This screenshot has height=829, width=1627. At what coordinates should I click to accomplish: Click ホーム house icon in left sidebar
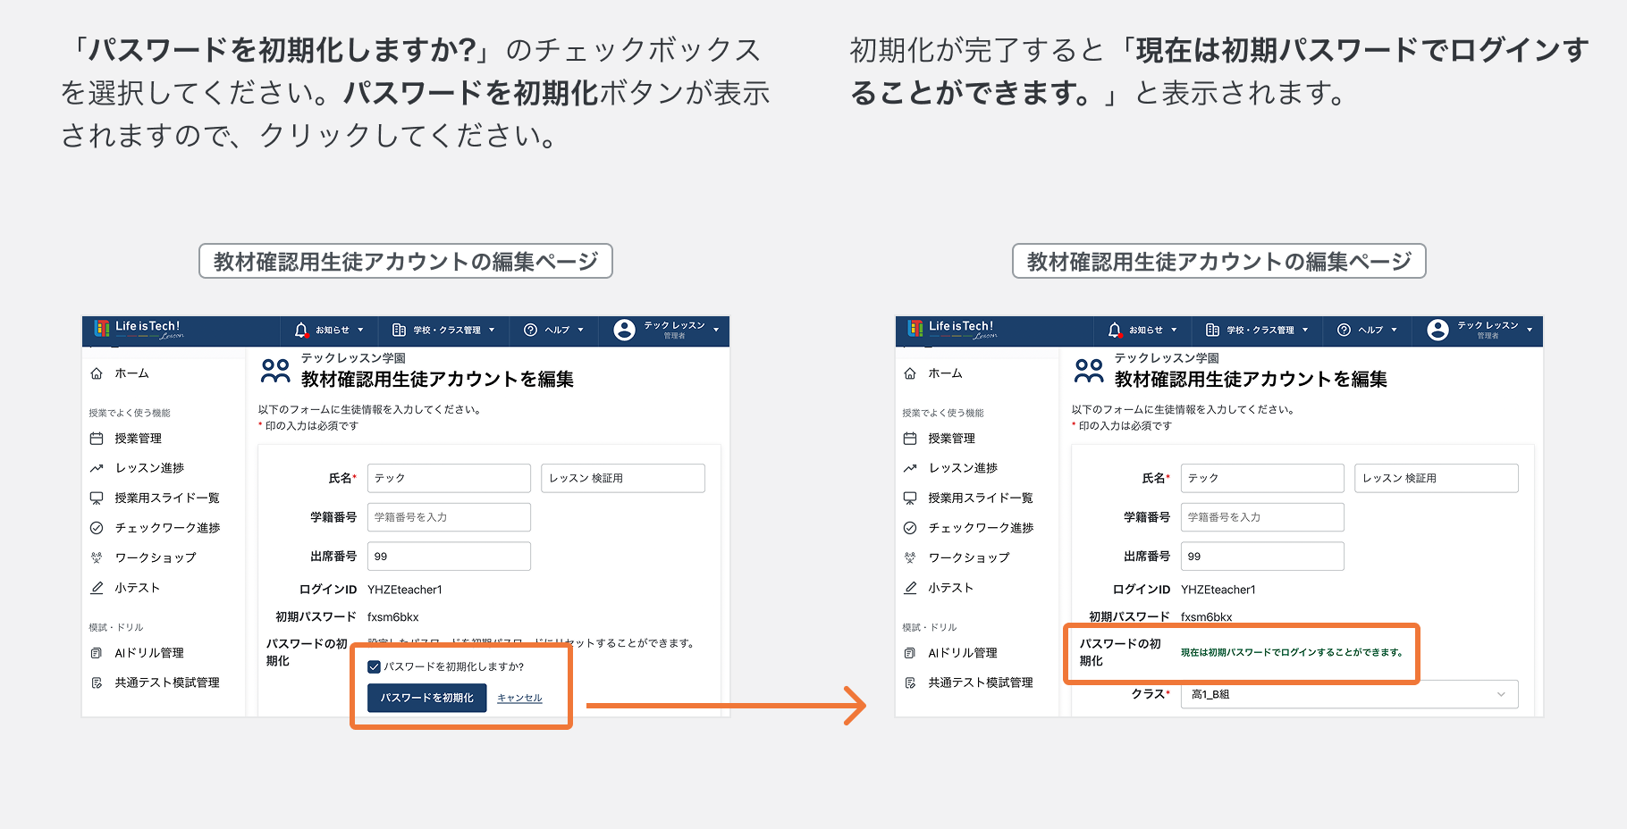97,373
